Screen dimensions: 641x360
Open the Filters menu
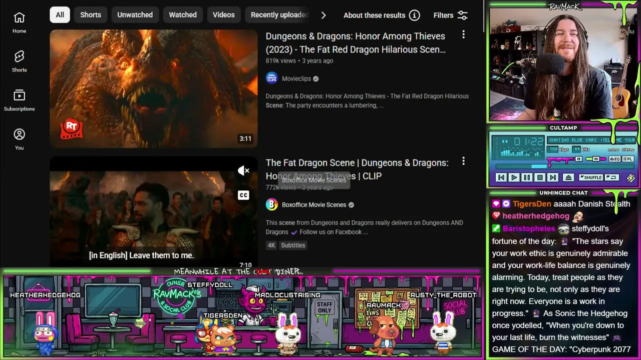point(451,15)
